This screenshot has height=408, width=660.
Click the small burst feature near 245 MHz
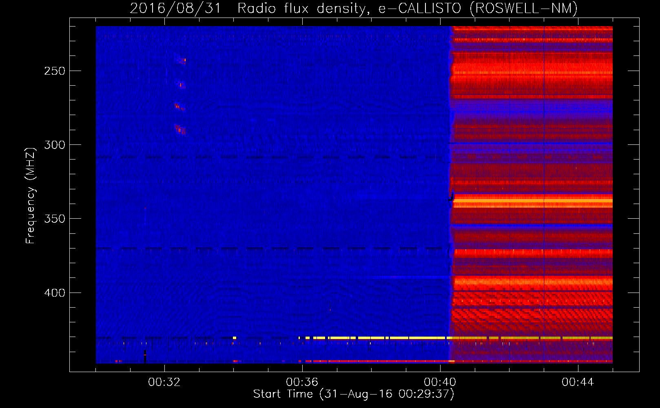181,60
